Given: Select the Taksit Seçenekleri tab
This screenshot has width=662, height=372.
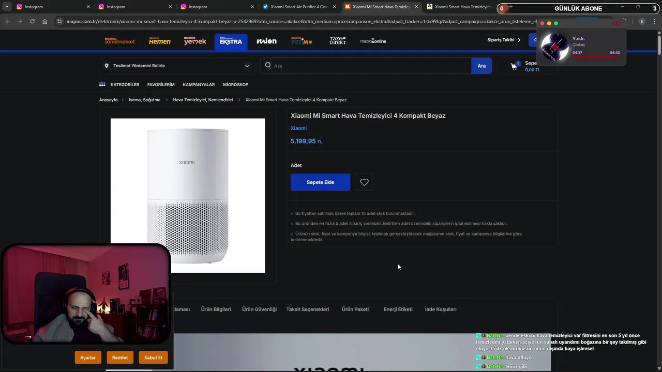Looking at the screenshot, I should [308, 309].
